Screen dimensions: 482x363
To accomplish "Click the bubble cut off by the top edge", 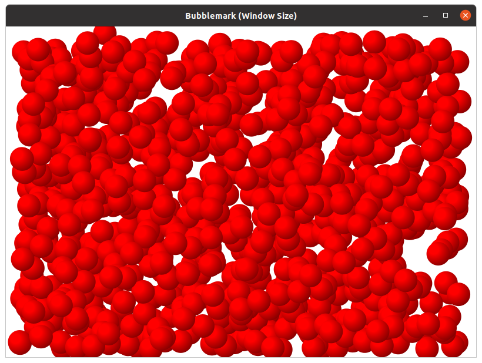I will (105, 32).
